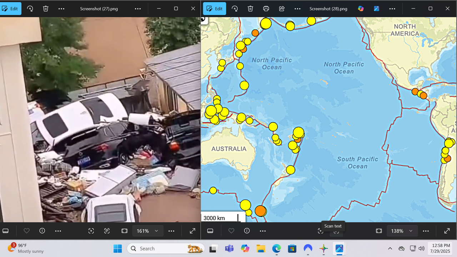Rotate the Screenshot (27).png image
Viewport: 457px width, 257px height.
tap(30, 9)
